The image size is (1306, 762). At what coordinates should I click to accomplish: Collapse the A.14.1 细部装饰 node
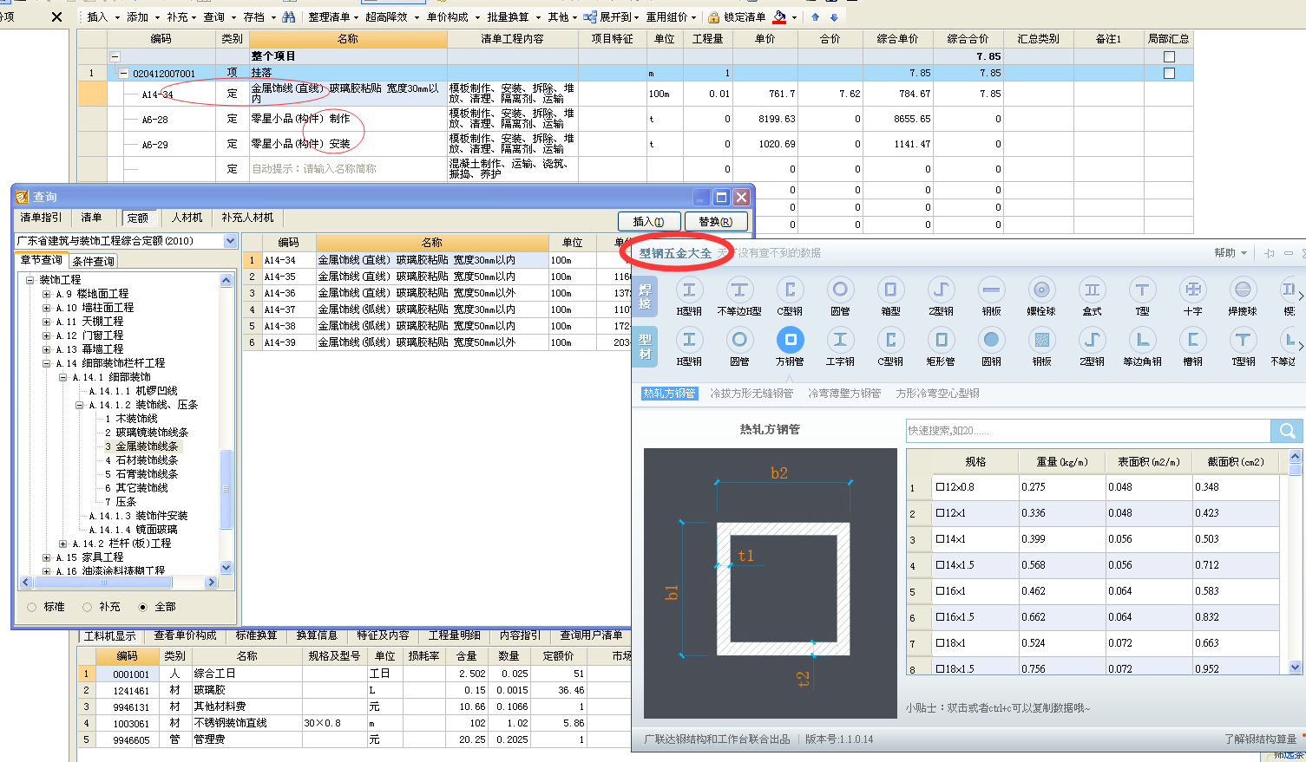[62, 377]
